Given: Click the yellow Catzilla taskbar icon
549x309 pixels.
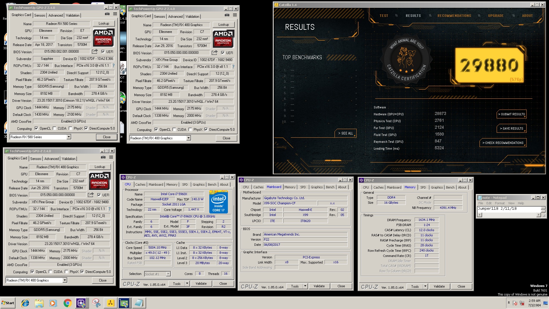Looking at the screenshot, I should coord(110,303).
